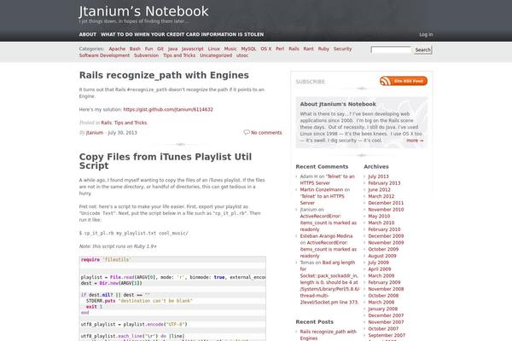The image size is (512, 341).
Task: Open November 2010 archive
Action: (x=386, y=210)
